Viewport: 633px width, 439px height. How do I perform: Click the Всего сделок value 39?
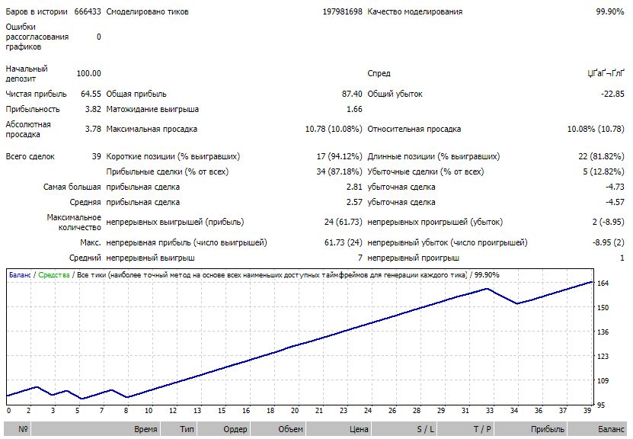(97, 157)
